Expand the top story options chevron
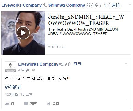Image resolution: width=133 pixels, height=111 pixels. (130, 4)
